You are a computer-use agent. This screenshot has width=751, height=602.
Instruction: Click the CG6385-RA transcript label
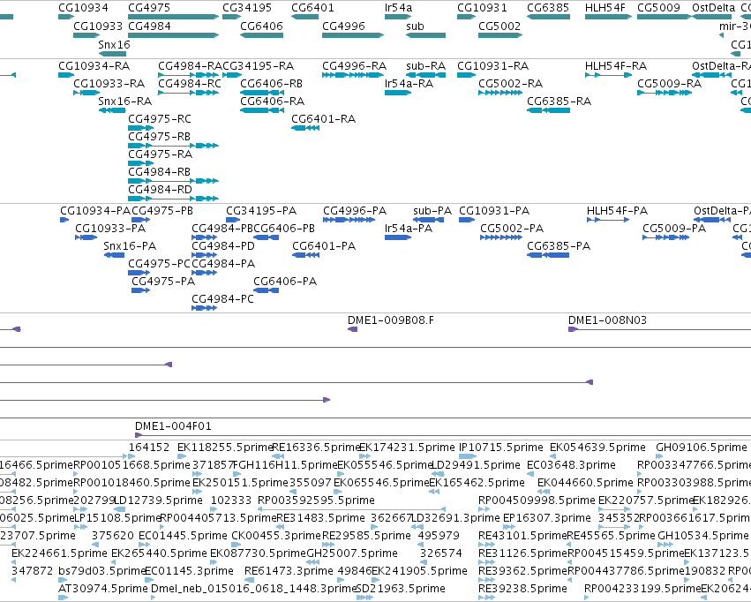[559, 101]
